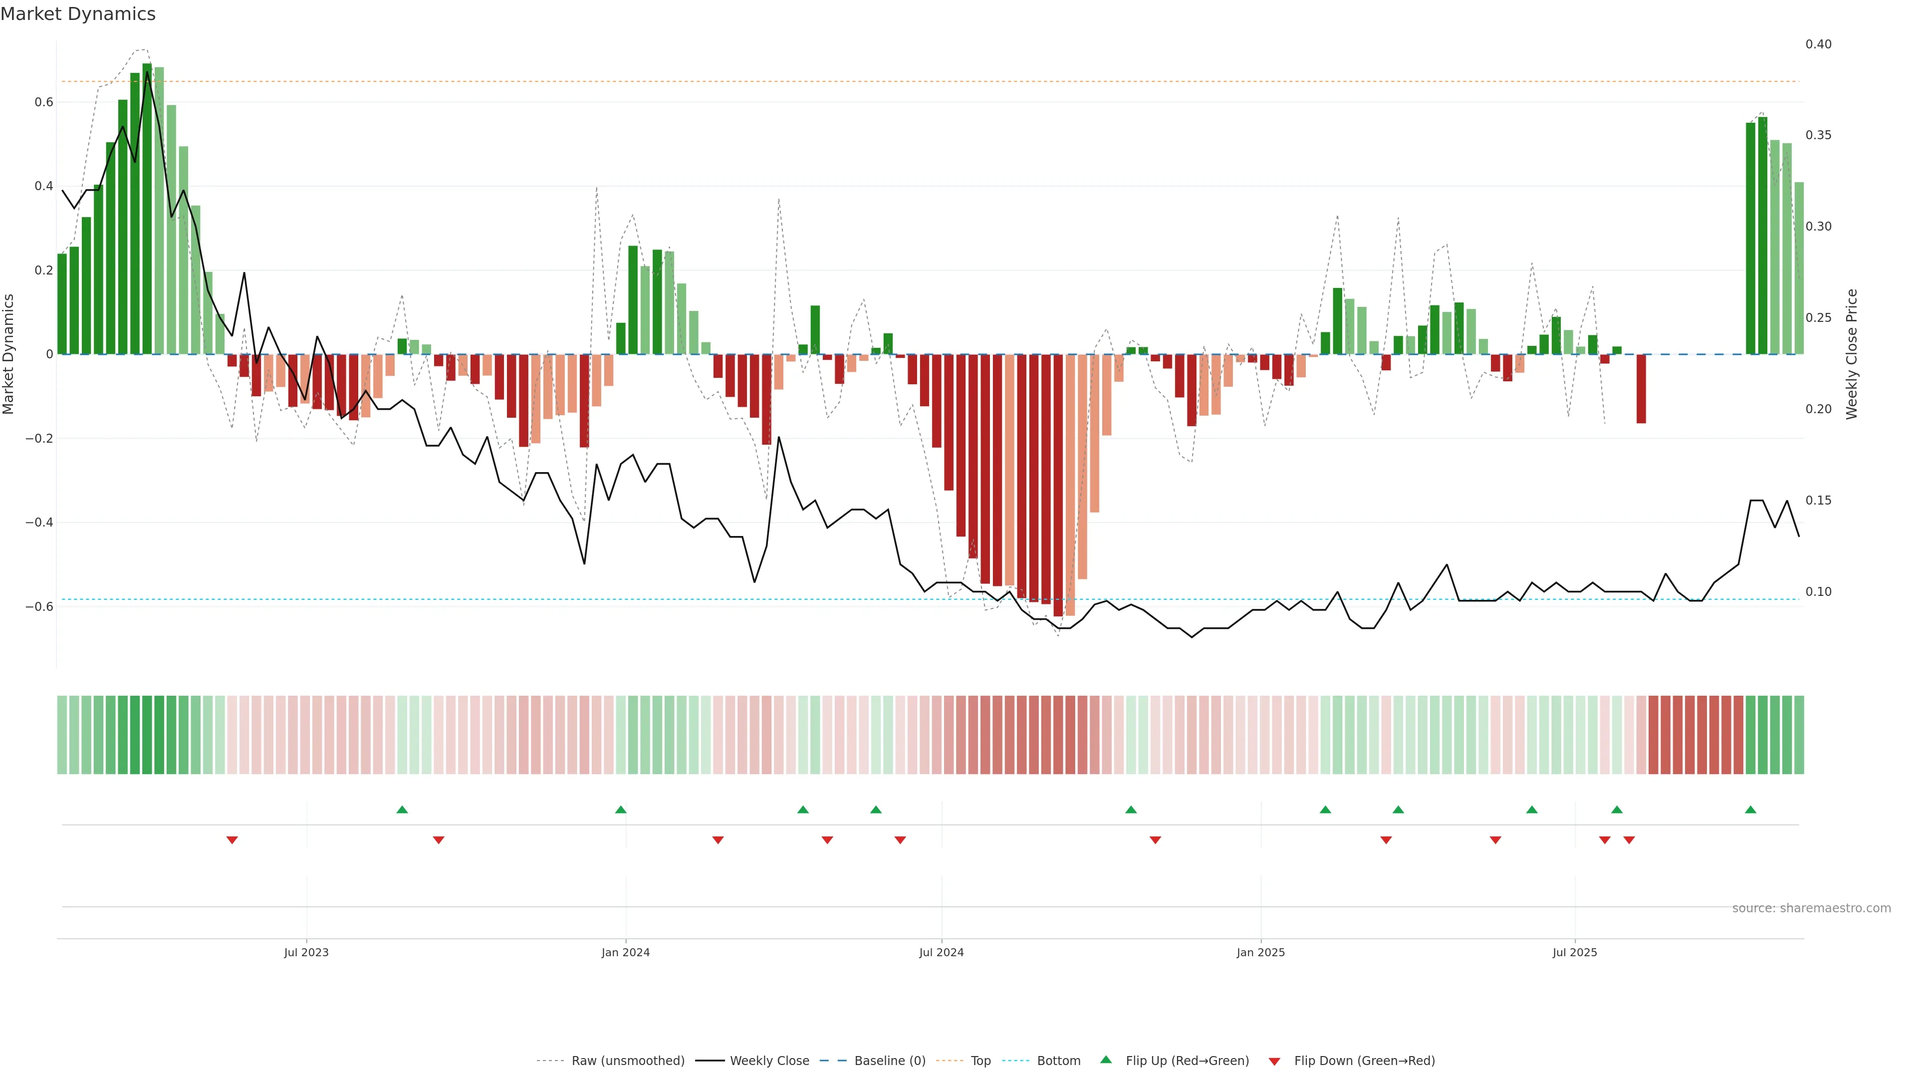This screenshot has height=1078, width=1916.
Task: Toggle the Top legend entry
Action: tap(980, 1061)
